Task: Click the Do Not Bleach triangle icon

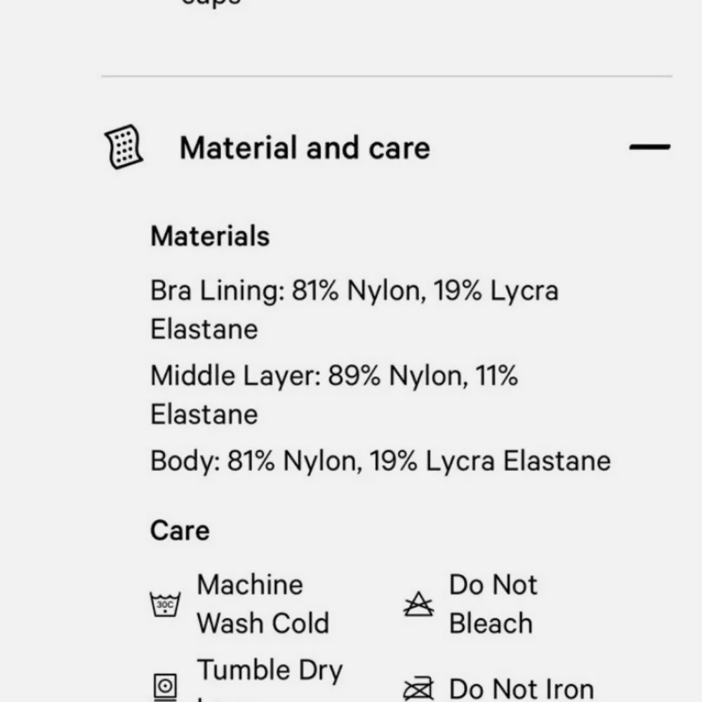Action: coord(418,604)
